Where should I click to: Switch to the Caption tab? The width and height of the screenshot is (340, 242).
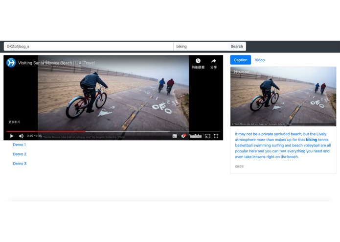241,60
